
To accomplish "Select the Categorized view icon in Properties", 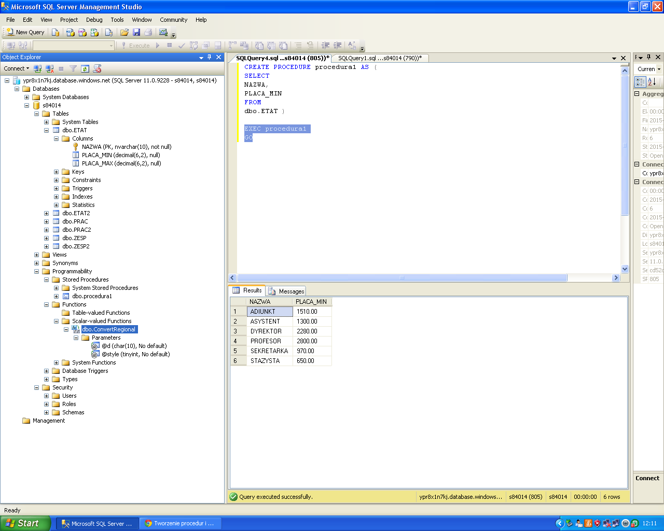I will coord(640,82).
